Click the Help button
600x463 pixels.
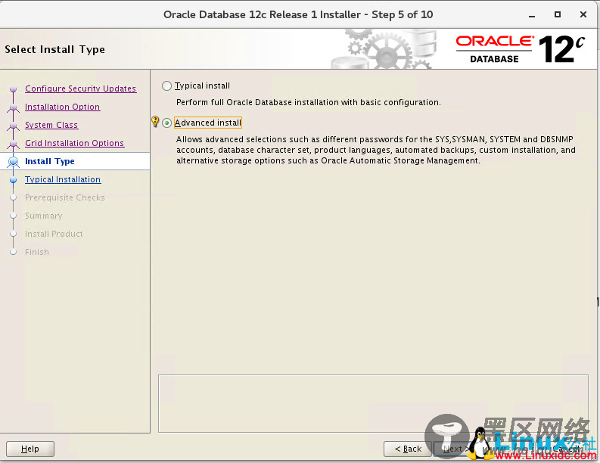[30, 449]
